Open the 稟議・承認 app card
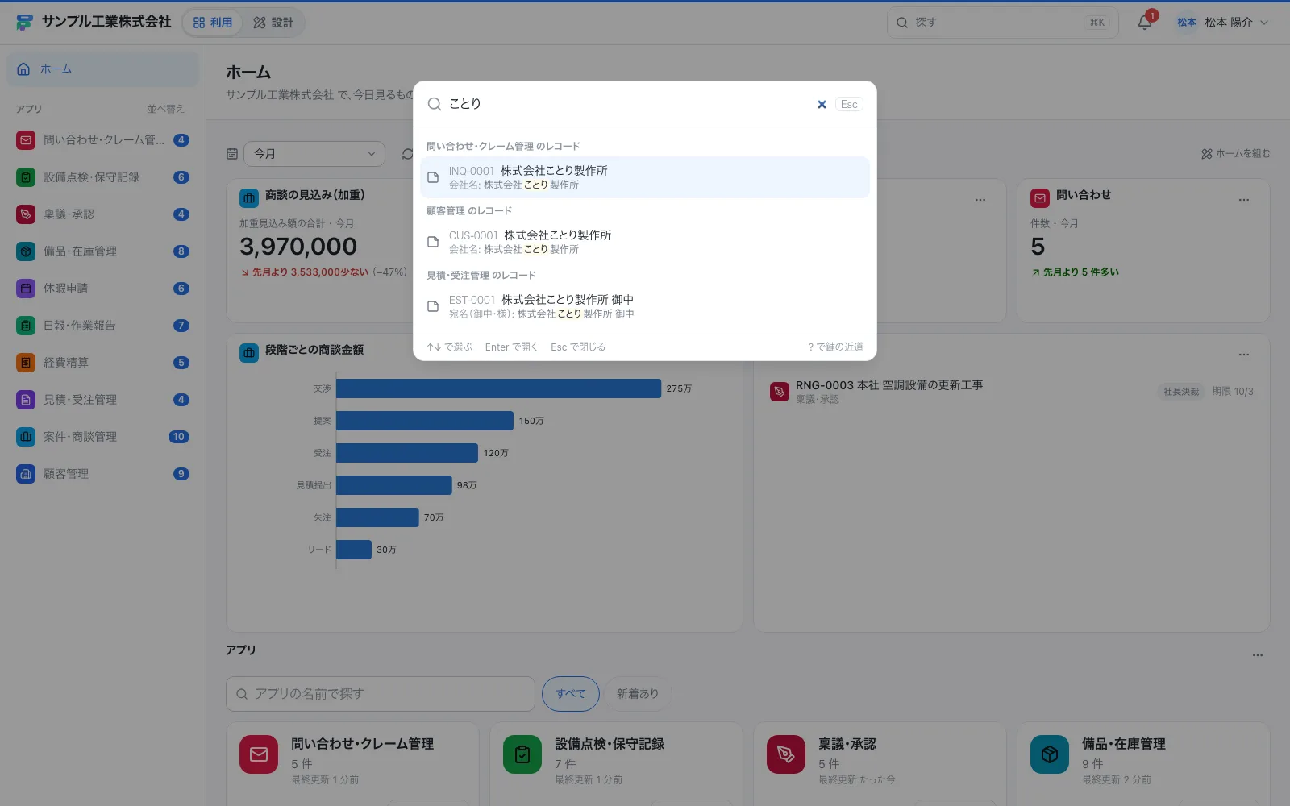The image size is (1290, 806). coord(880,764)
